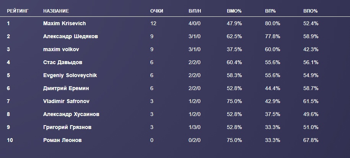The width and height of the screenshot is (350, 158).
Task: Select Evgeniy Soloveychik's name
Action: pos(70,75)
